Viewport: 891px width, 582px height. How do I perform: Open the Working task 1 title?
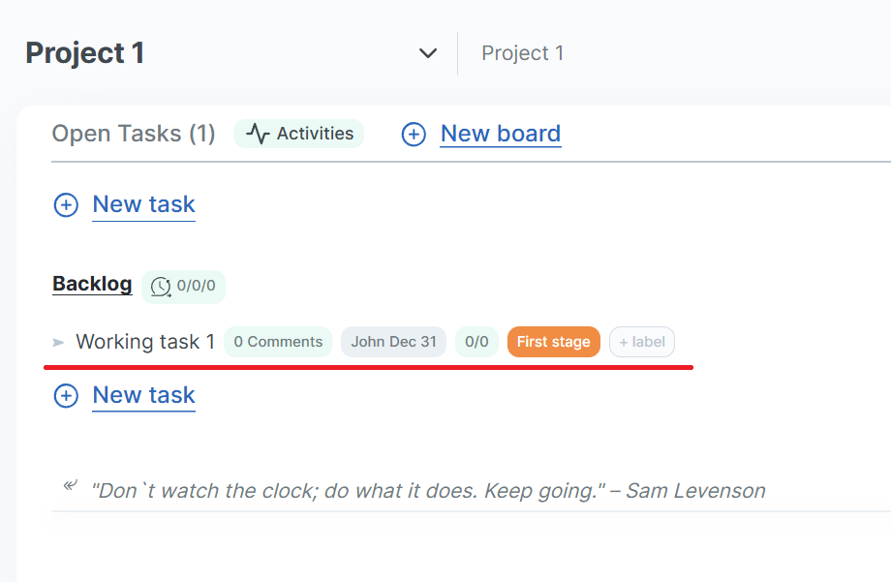coord(145,342)
